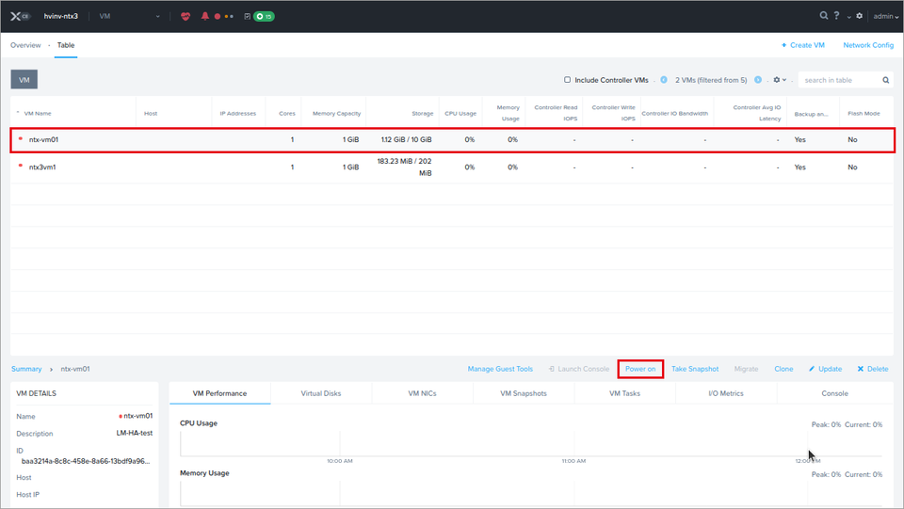Sort by Cores column header
The width and height of the screenshot is (904, 509).
(x=287, y=114)
